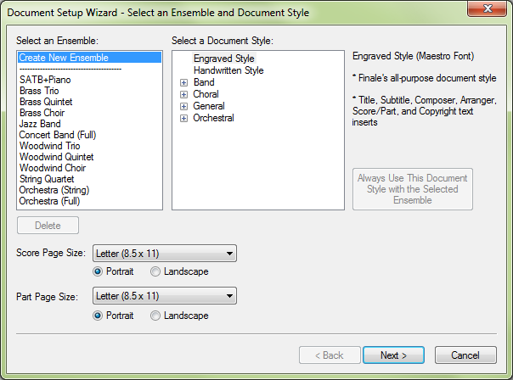
Task: Close the wizard with the X button
Action: (x=487, y=11)
